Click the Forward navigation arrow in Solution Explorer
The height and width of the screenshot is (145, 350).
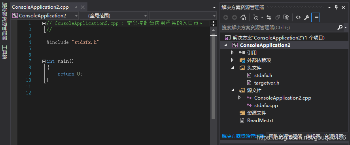235,17
